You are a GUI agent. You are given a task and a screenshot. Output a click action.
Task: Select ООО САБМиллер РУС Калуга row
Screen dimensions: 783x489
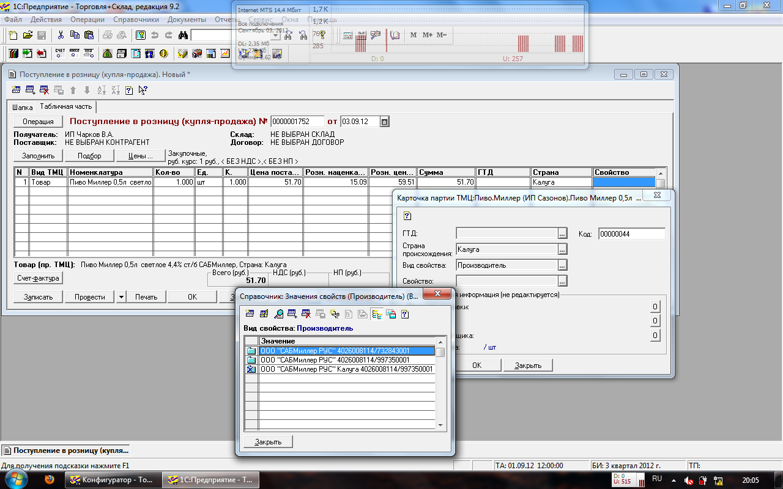point(346,369)
